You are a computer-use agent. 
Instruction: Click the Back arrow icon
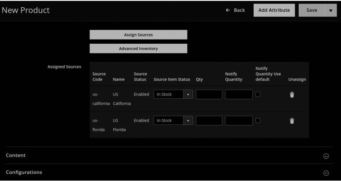228,10
